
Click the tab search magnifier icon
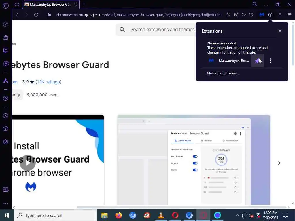[254, 4]
